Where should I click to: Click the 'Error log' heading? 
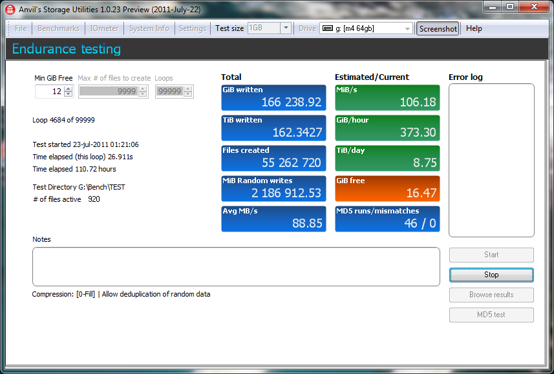pyautogui.click(x=465, y=77)
